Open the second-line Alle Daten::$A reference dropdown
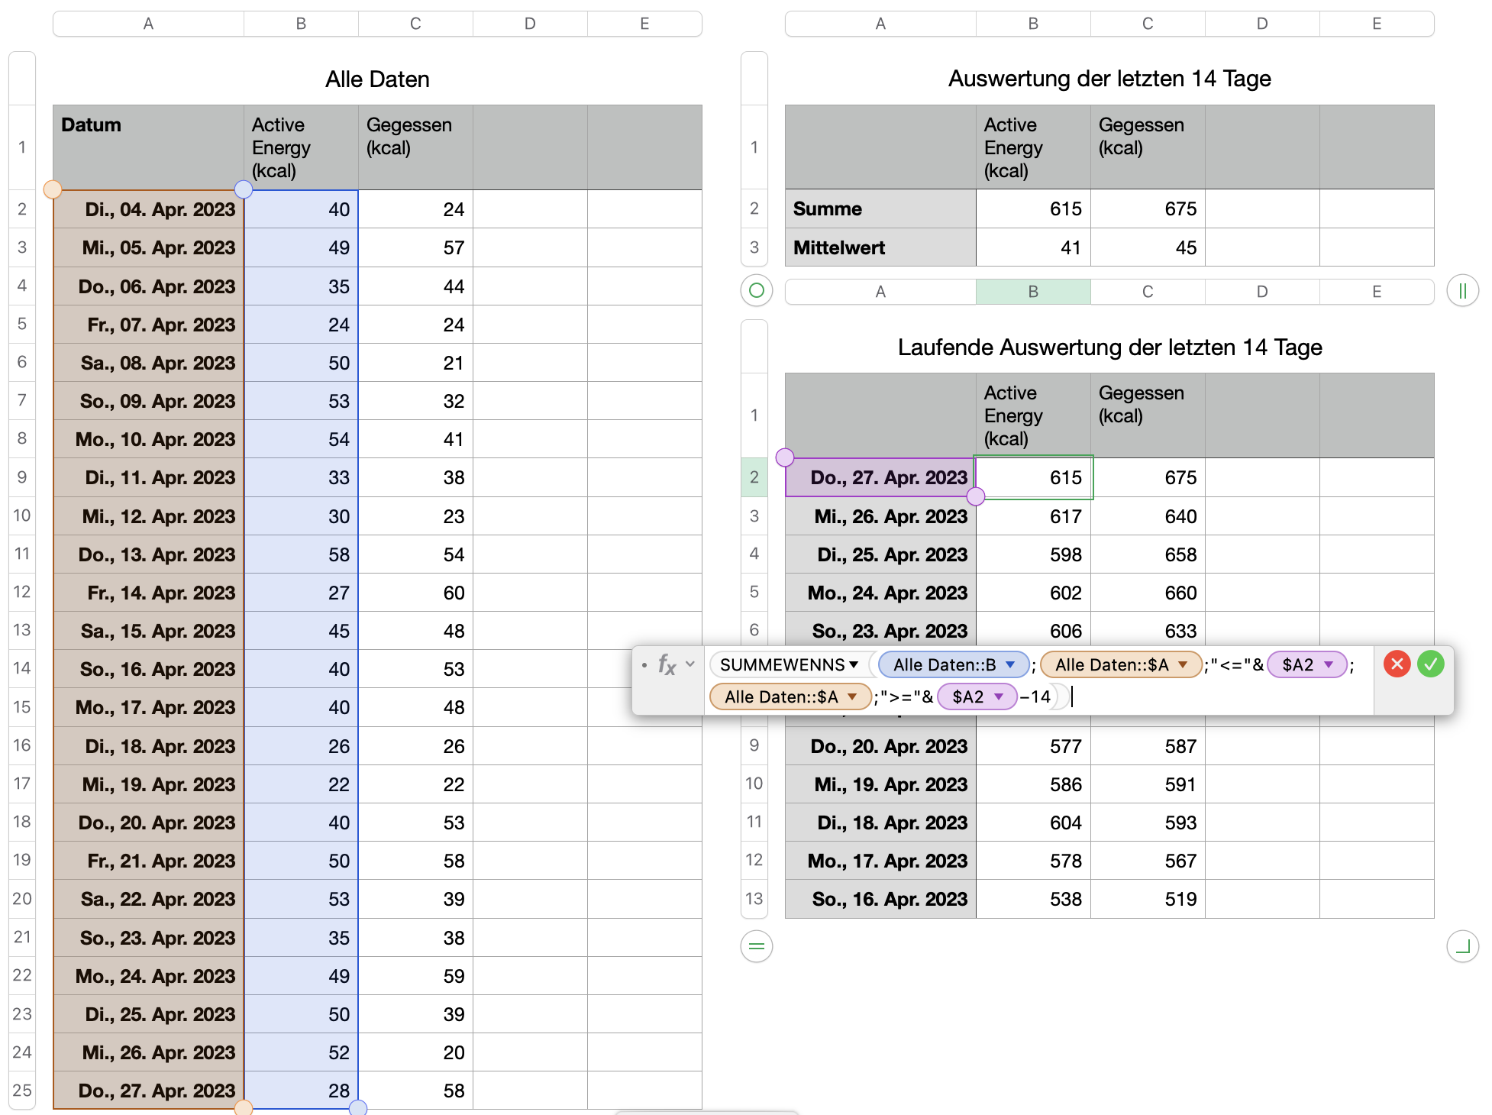Image resolution: width=1492 pixels, height=1115 pixels. click(851, 696)
